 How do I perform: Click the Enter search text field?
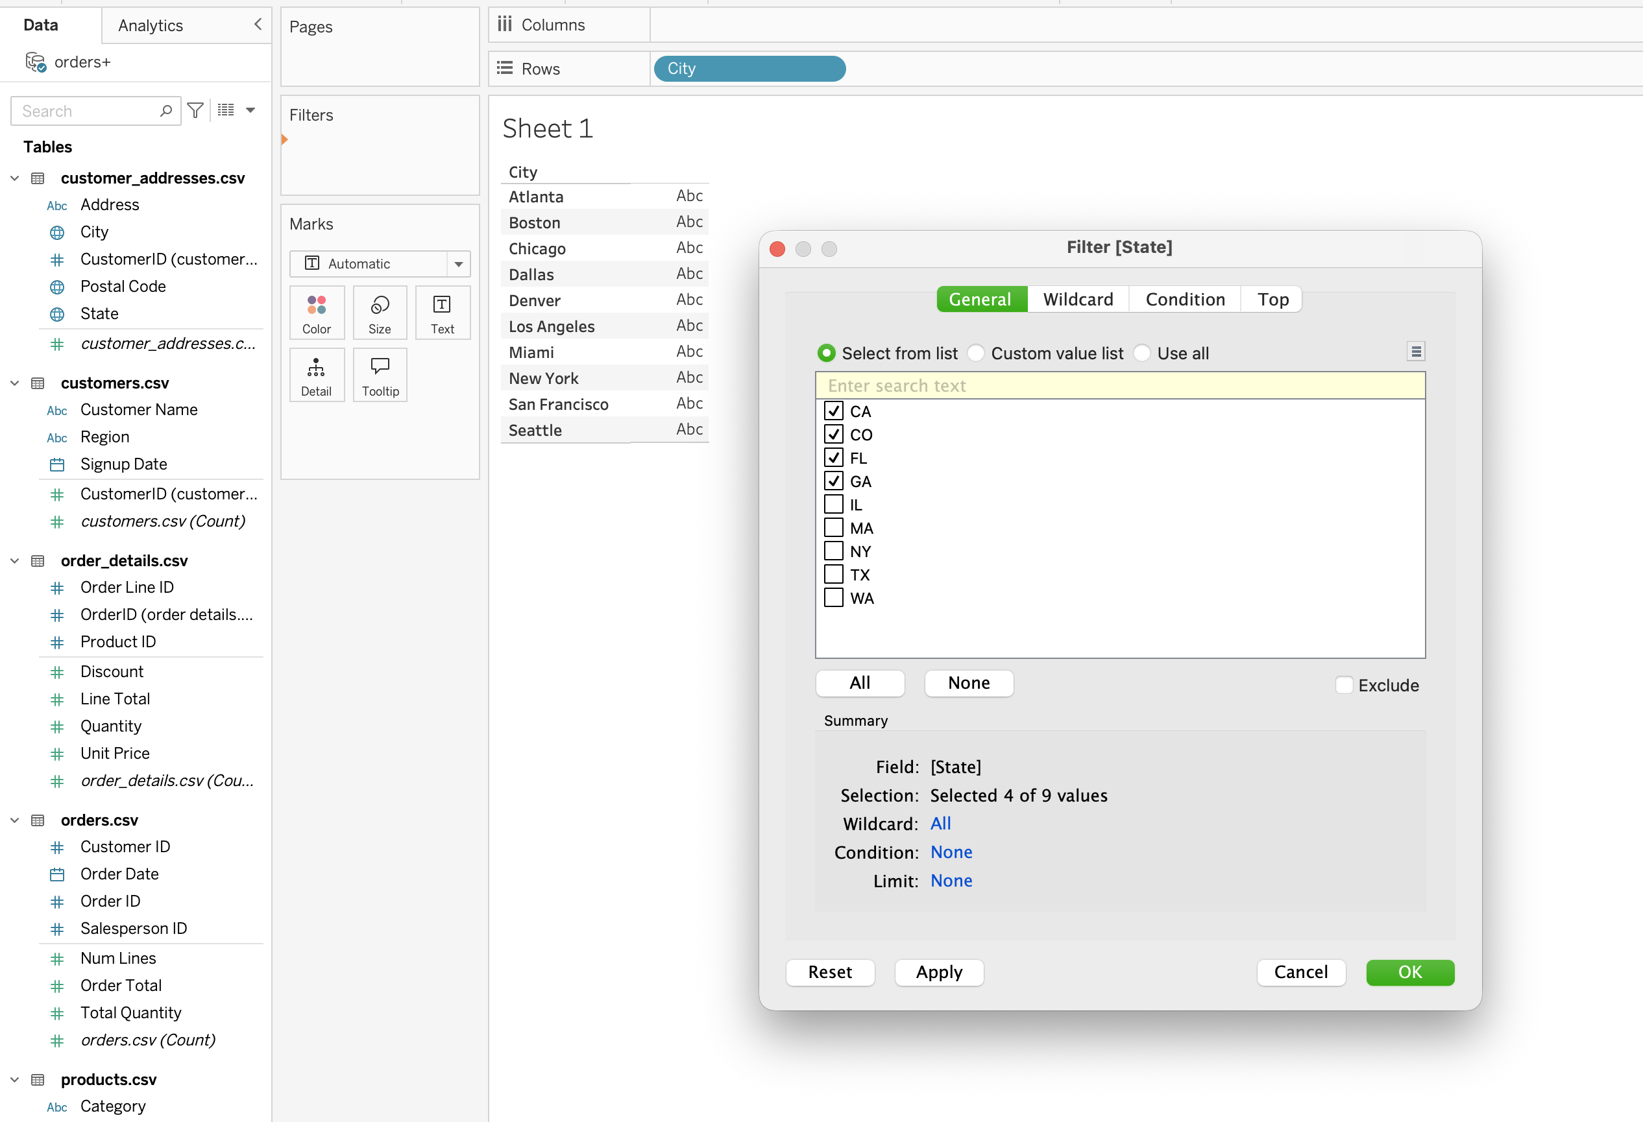tap(1120, 386)
